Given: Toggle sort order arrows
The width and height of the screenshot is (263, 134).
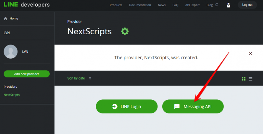Looking at the screenshot, I should click(90, 78).
